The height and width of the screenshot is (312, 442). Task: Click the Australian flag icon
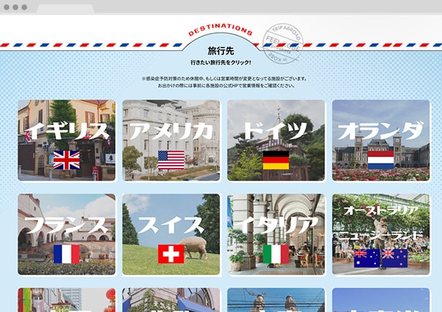(x=367, y=258)
